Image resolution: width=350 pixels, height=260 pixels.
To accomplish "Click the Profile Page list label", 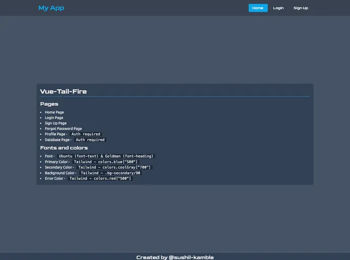I will point(56,134).
